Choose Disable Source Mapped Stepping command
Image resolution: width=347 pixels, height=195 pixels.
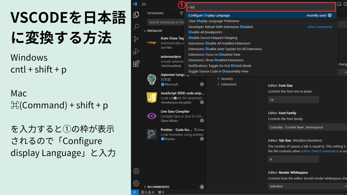coord(261,38)
